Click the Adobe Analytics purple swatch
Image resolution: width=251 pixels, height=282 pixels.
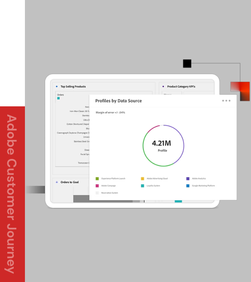188,179
